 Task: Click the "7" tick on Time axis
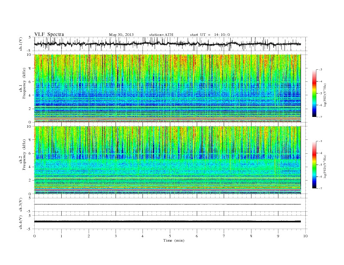224,236
